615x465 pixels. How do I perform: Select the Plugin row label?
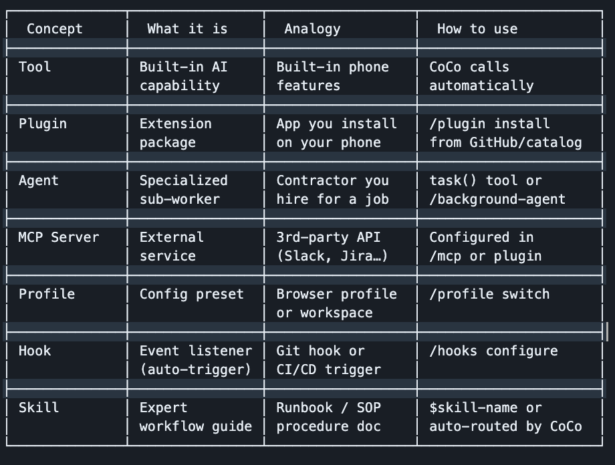pyautogui.click(x=42, y=124)
